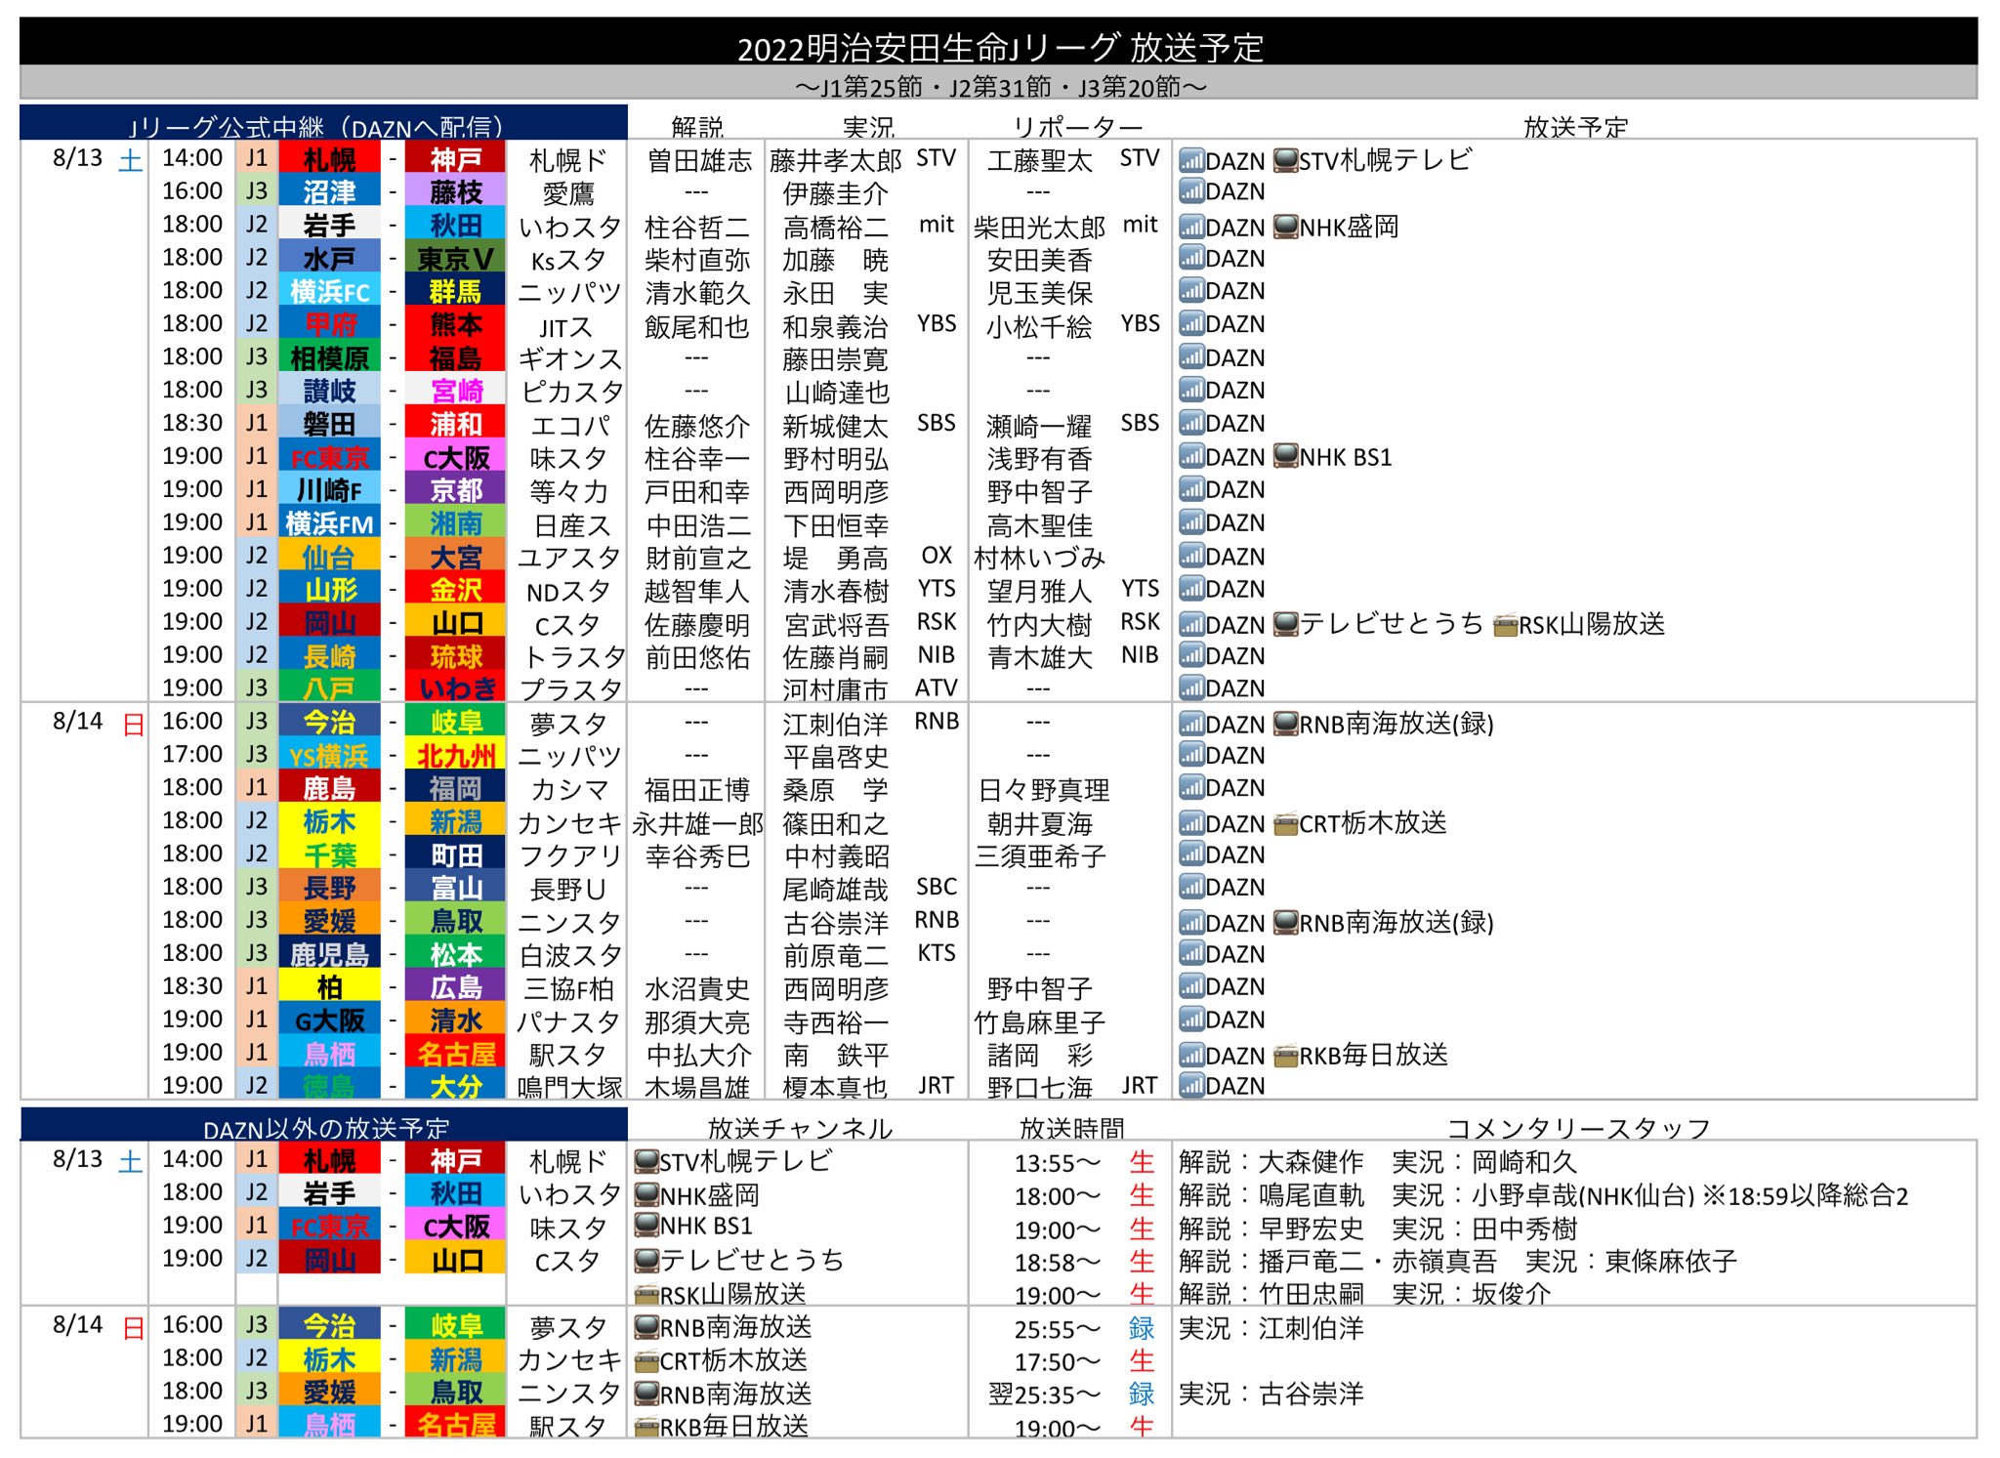2000x1458 pixels.
Task: Click reporter name 日々野真理
Action: 1044,790
